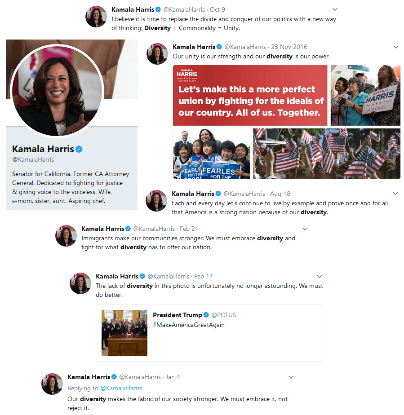Click the avatar on the Jan 4 tweet
This screenshot has width=404, height=415.
click(52, 384)
